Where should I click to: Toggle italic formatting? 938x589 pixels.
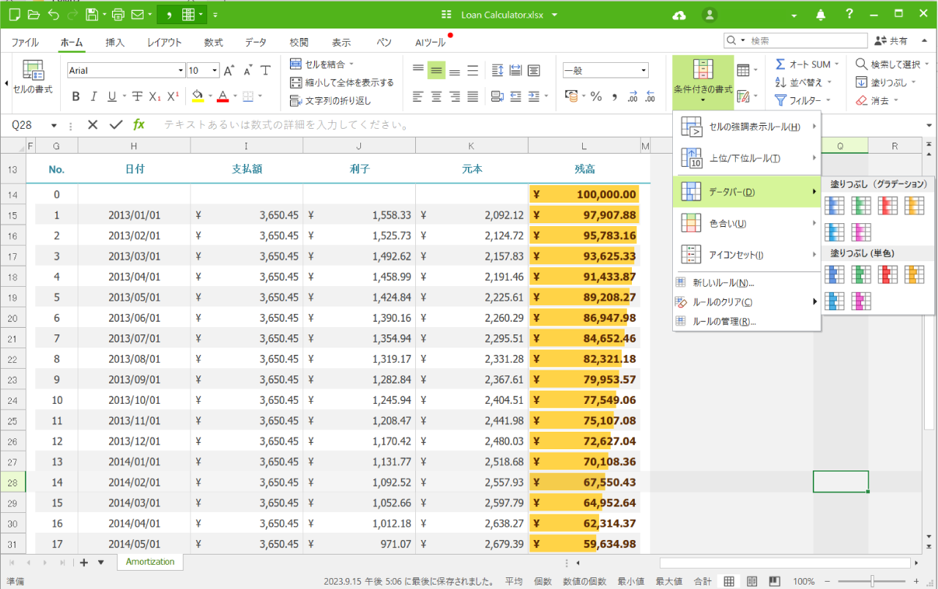pos(94,97)
